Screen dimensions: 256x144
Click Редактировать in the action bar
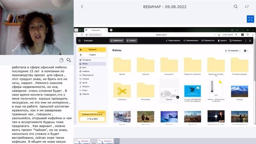[173, 40]
